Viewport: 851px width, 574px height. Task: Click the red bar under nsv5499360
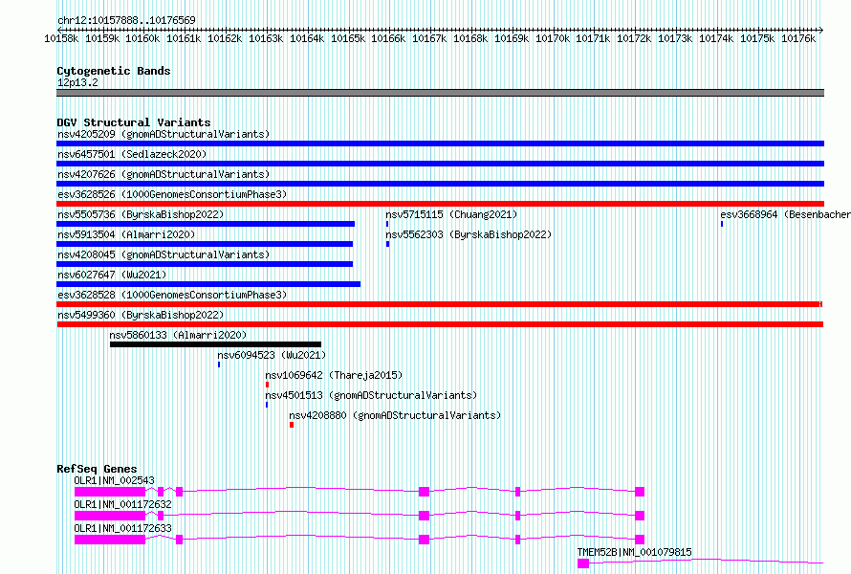[440, 324]
